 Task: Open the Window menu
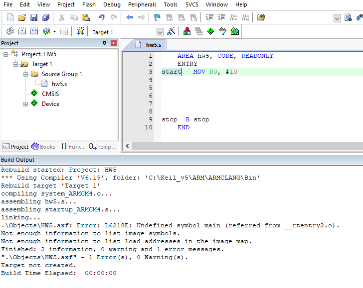tap(217, 4)
